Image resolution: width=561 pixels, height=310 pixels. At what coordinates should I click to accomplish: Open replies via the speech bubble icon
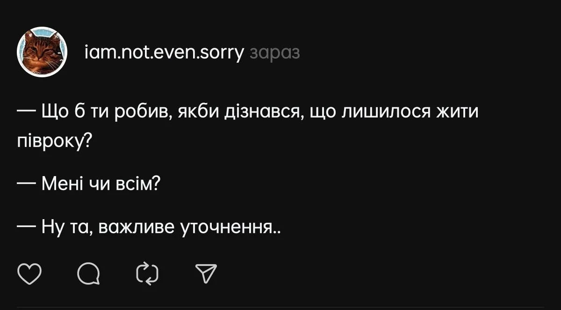click(89, 274)
